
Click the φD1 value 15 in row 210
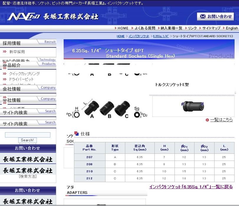coord(184,171)
